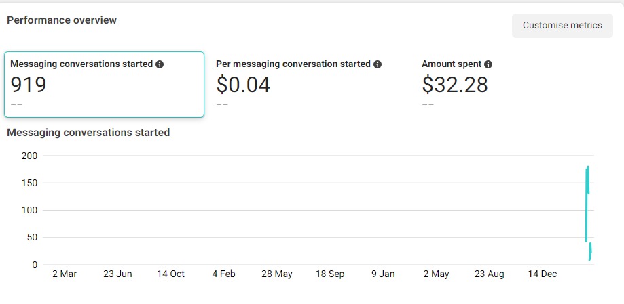Viewport: 624px width, 304px height.
Task: Click the 9 Jan x-axis label
Action: coord(383,274)
